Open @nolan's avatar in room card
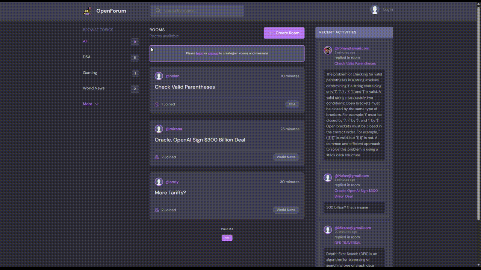 [159, 76]
